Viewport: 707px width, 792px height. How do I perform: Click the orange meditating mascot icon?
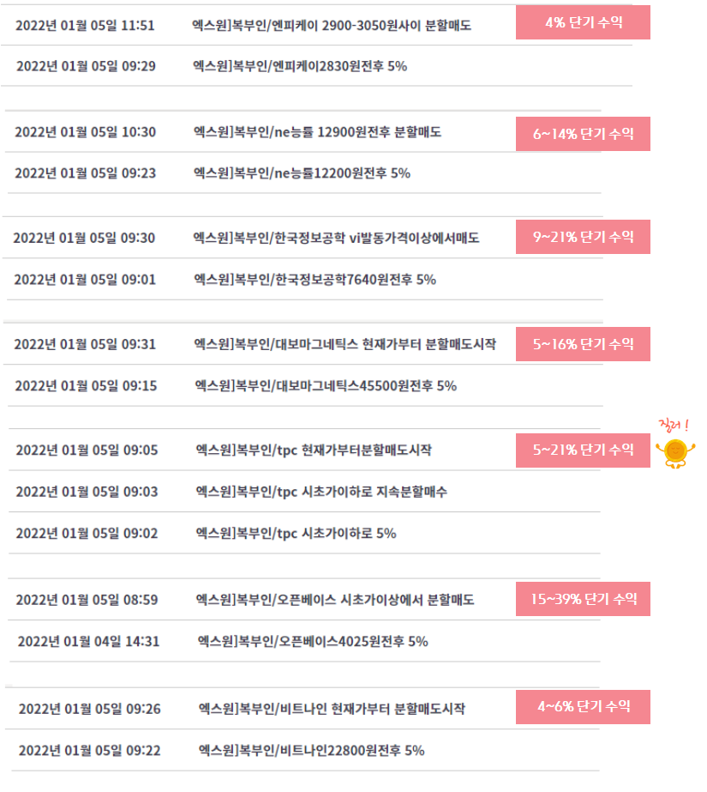coord(675,453)
